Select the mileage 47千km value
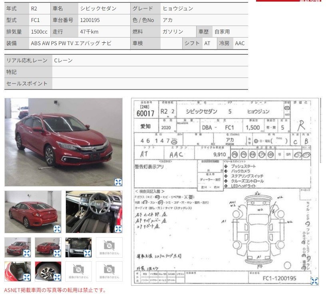The image size is (328, 308). 89,32
